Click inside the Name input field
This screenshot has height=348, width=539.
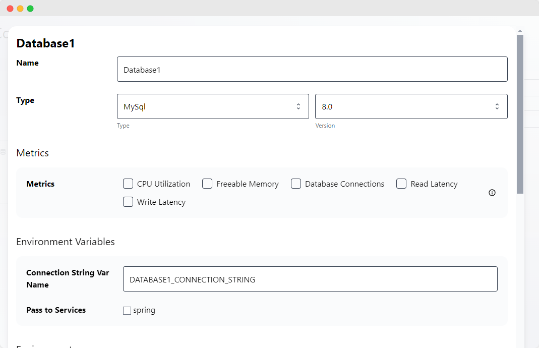point(312,69)
